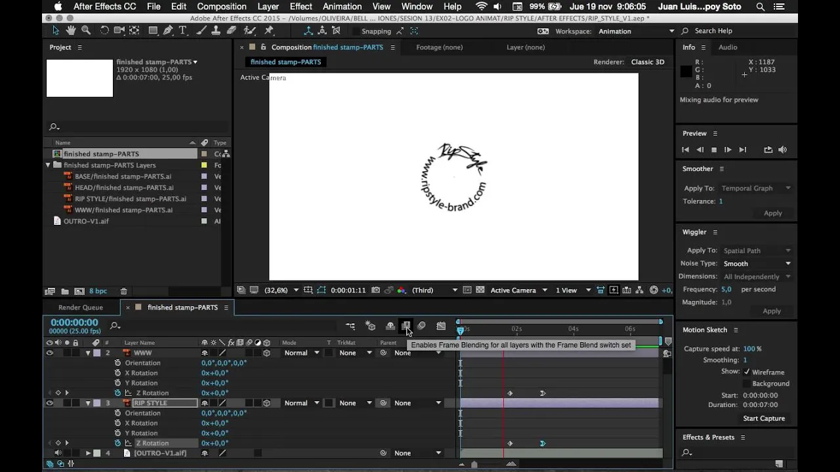This screenshot has height=472, width=840.
Task: Mute the OUTRO-V1.aif audio layer
Action: pos(58,453)
